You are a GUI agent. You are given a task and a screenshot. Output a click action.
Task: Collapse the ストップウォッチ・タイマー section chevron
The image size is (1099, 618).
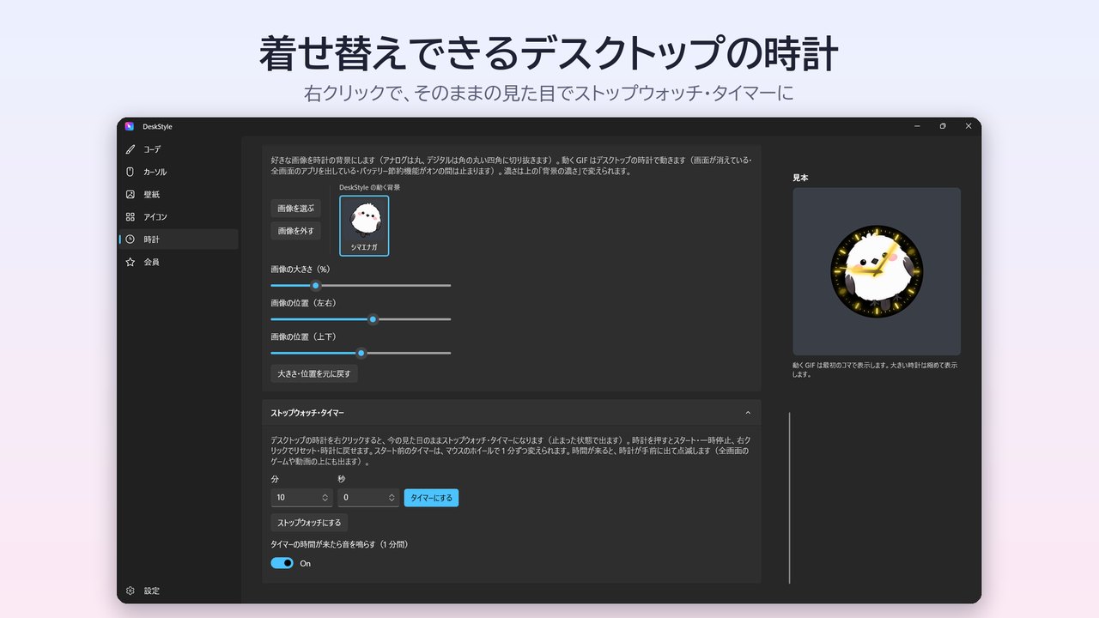pos(748,413)
